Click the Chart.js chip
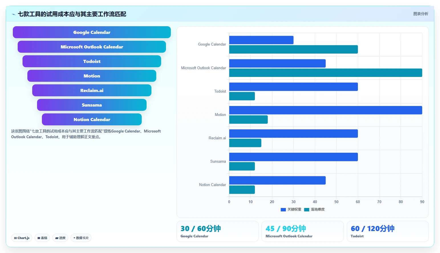 (x=22, y=238)
